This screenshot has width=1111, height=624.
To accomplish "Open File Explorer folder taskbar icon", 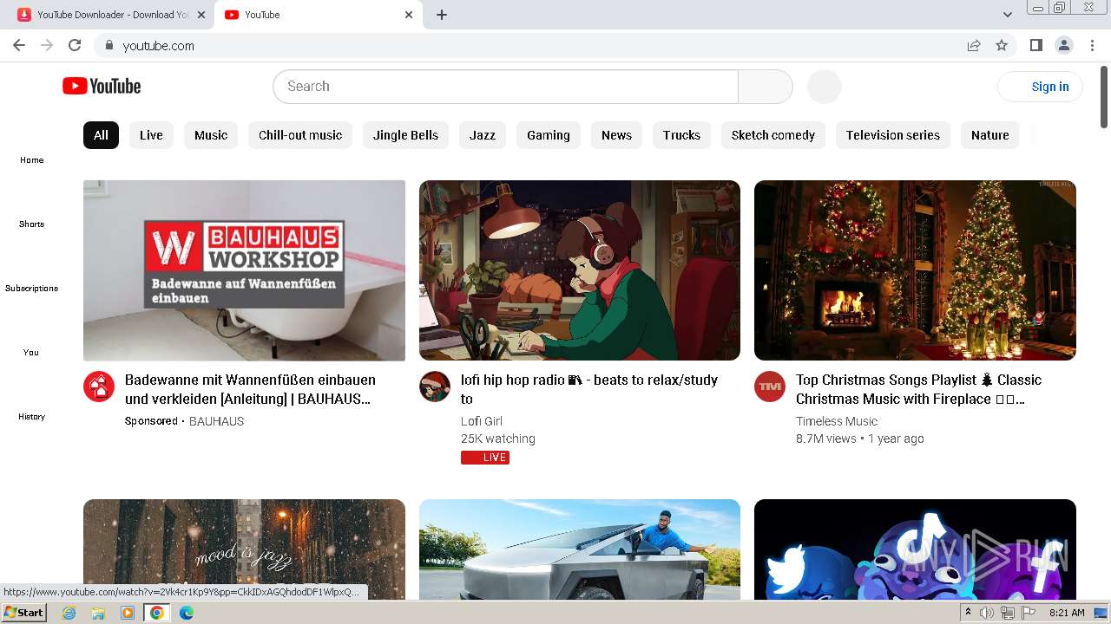I will (x=98, y=613).
